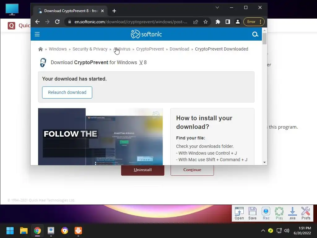Open Chrome tab search chevron
The height and width of the screenshot is (238, 317).
pos(217,7)
